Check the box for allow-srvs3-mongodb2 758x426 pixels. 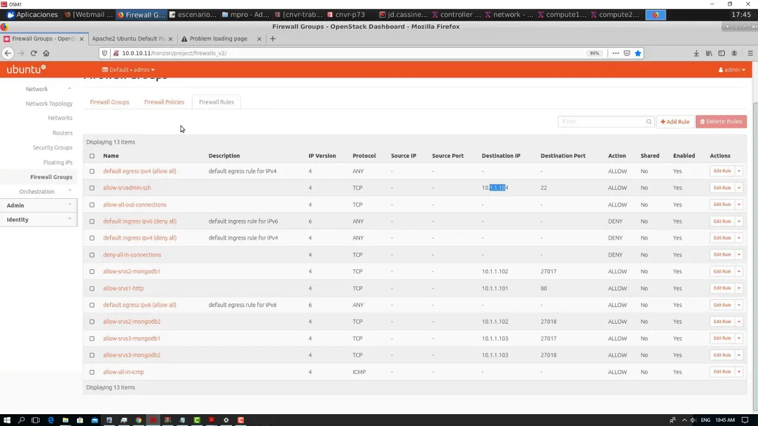(x=92, y=356)
